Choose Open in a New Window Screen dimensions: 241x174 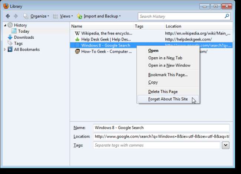click(x=168, y=65)
